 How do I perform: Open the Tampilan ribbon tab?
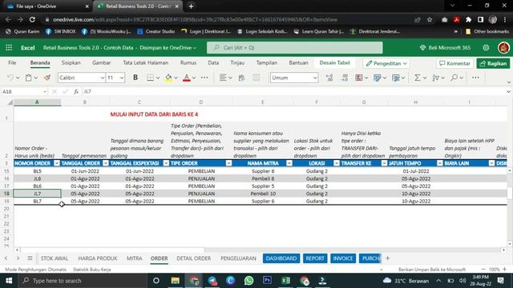coord(267,62)
